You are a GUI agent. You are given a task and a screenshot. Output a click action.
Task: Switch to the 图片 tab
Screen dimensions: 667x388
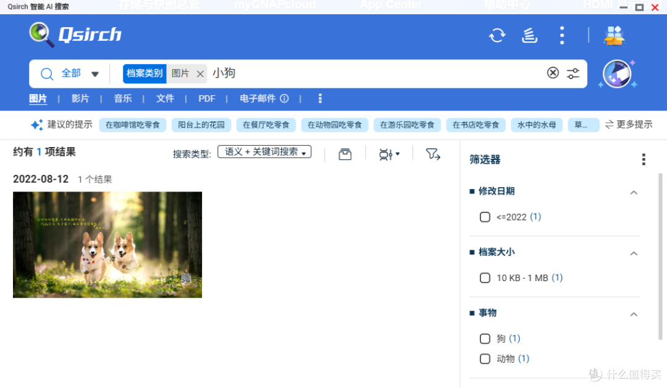coord(38,99)
